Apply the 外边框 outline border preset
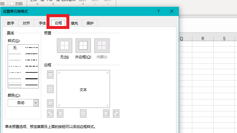The width and height of the screenshot is (237, 133). click(x=83, y=46)
